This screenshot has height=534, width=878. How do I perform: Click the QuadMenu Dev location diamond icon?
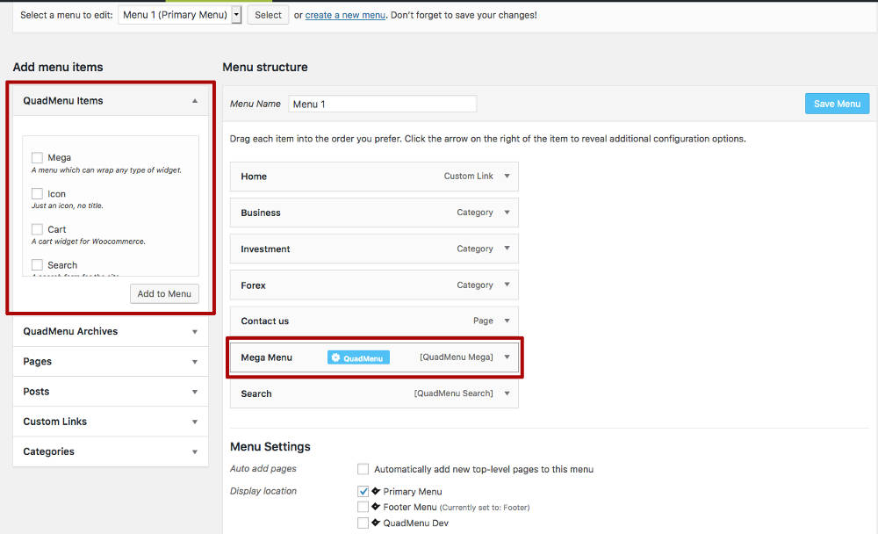tap(376, 523)
